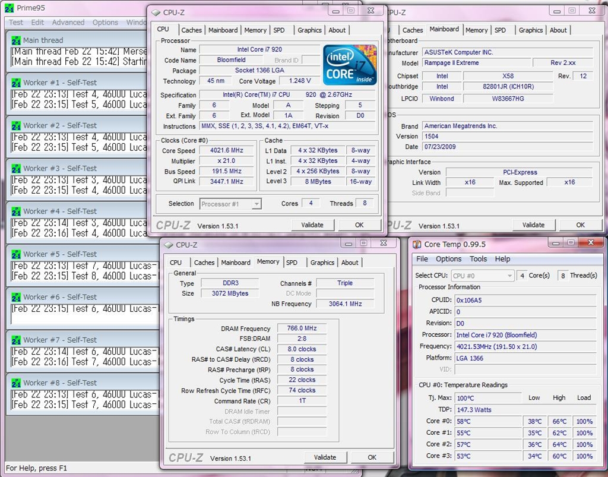
Task: Click the Core Temp title bar icon
Action: (417, 244)
